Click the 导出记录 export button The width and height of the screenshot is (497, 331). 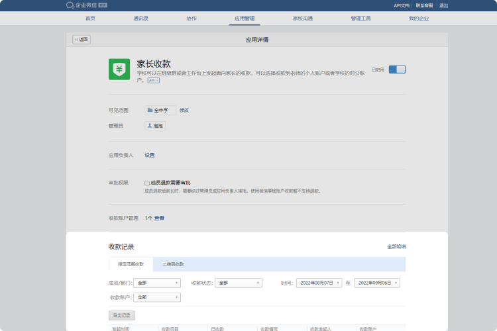point(121,315)
